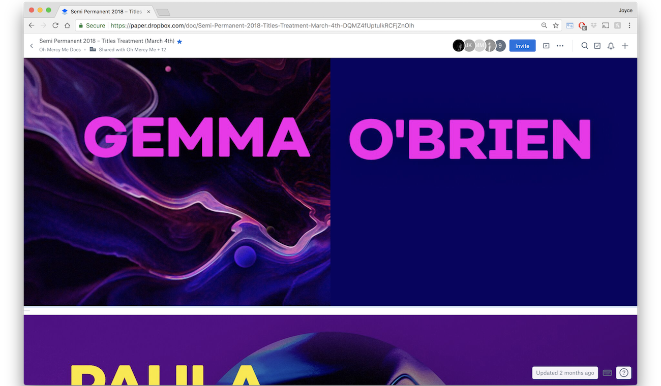Open the to-do checklist icon

[597, 46]
